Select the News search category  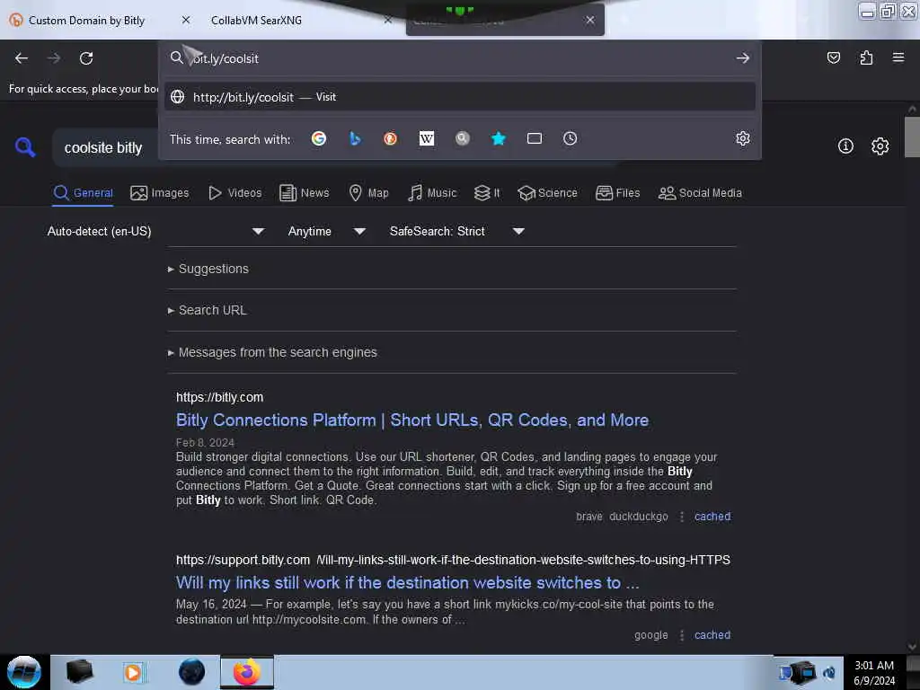(304, 193)
